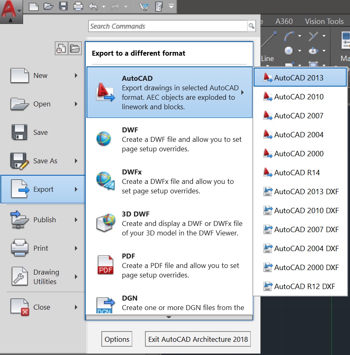Export as AutoCAD R12 DXF
This screenshot has height=355, width=350.
pos(300,287)
